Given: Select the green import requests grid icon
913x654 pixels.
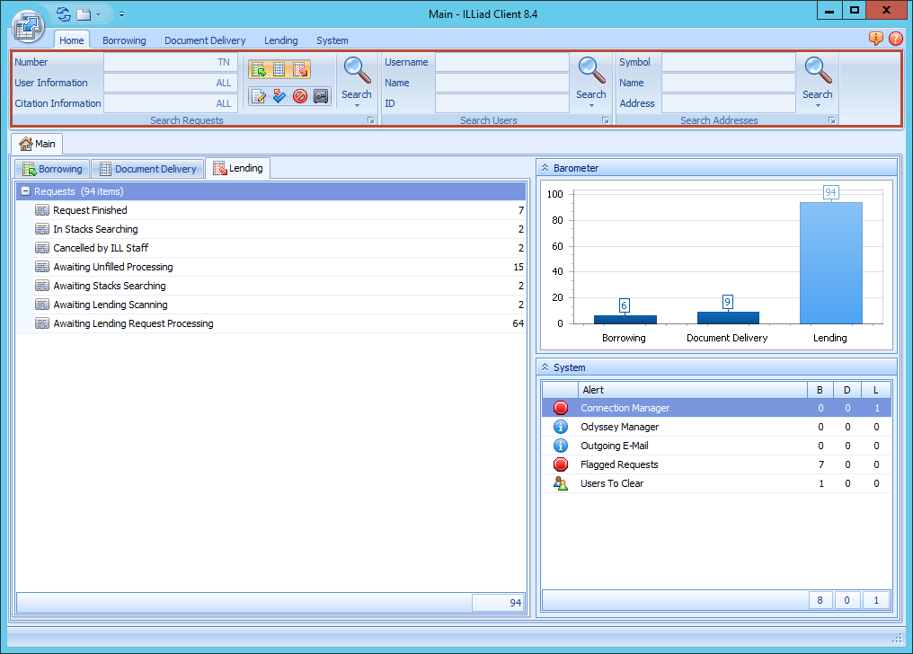Looking at the screenshot, I should coord(259,69).
